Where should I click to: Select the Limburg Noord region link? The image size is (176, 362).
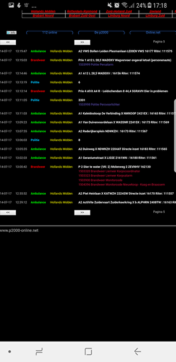119,16
